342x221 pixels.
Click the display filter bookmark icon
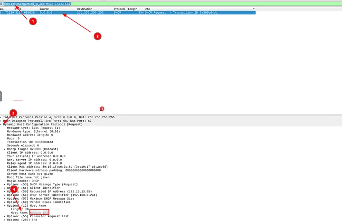point(2,3)
